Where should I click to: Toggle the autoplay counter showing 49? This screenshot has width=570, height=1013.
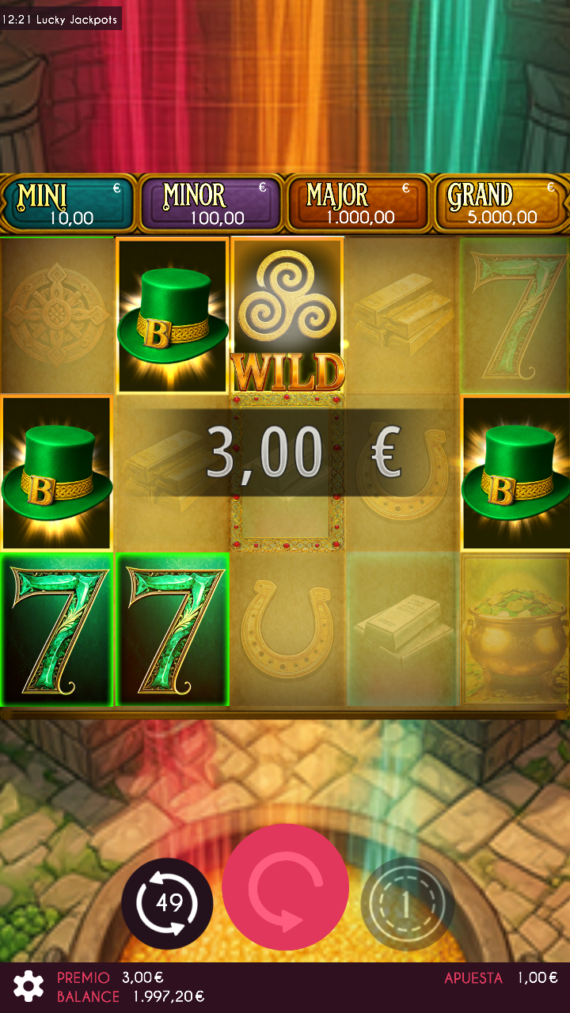(167, 904)
